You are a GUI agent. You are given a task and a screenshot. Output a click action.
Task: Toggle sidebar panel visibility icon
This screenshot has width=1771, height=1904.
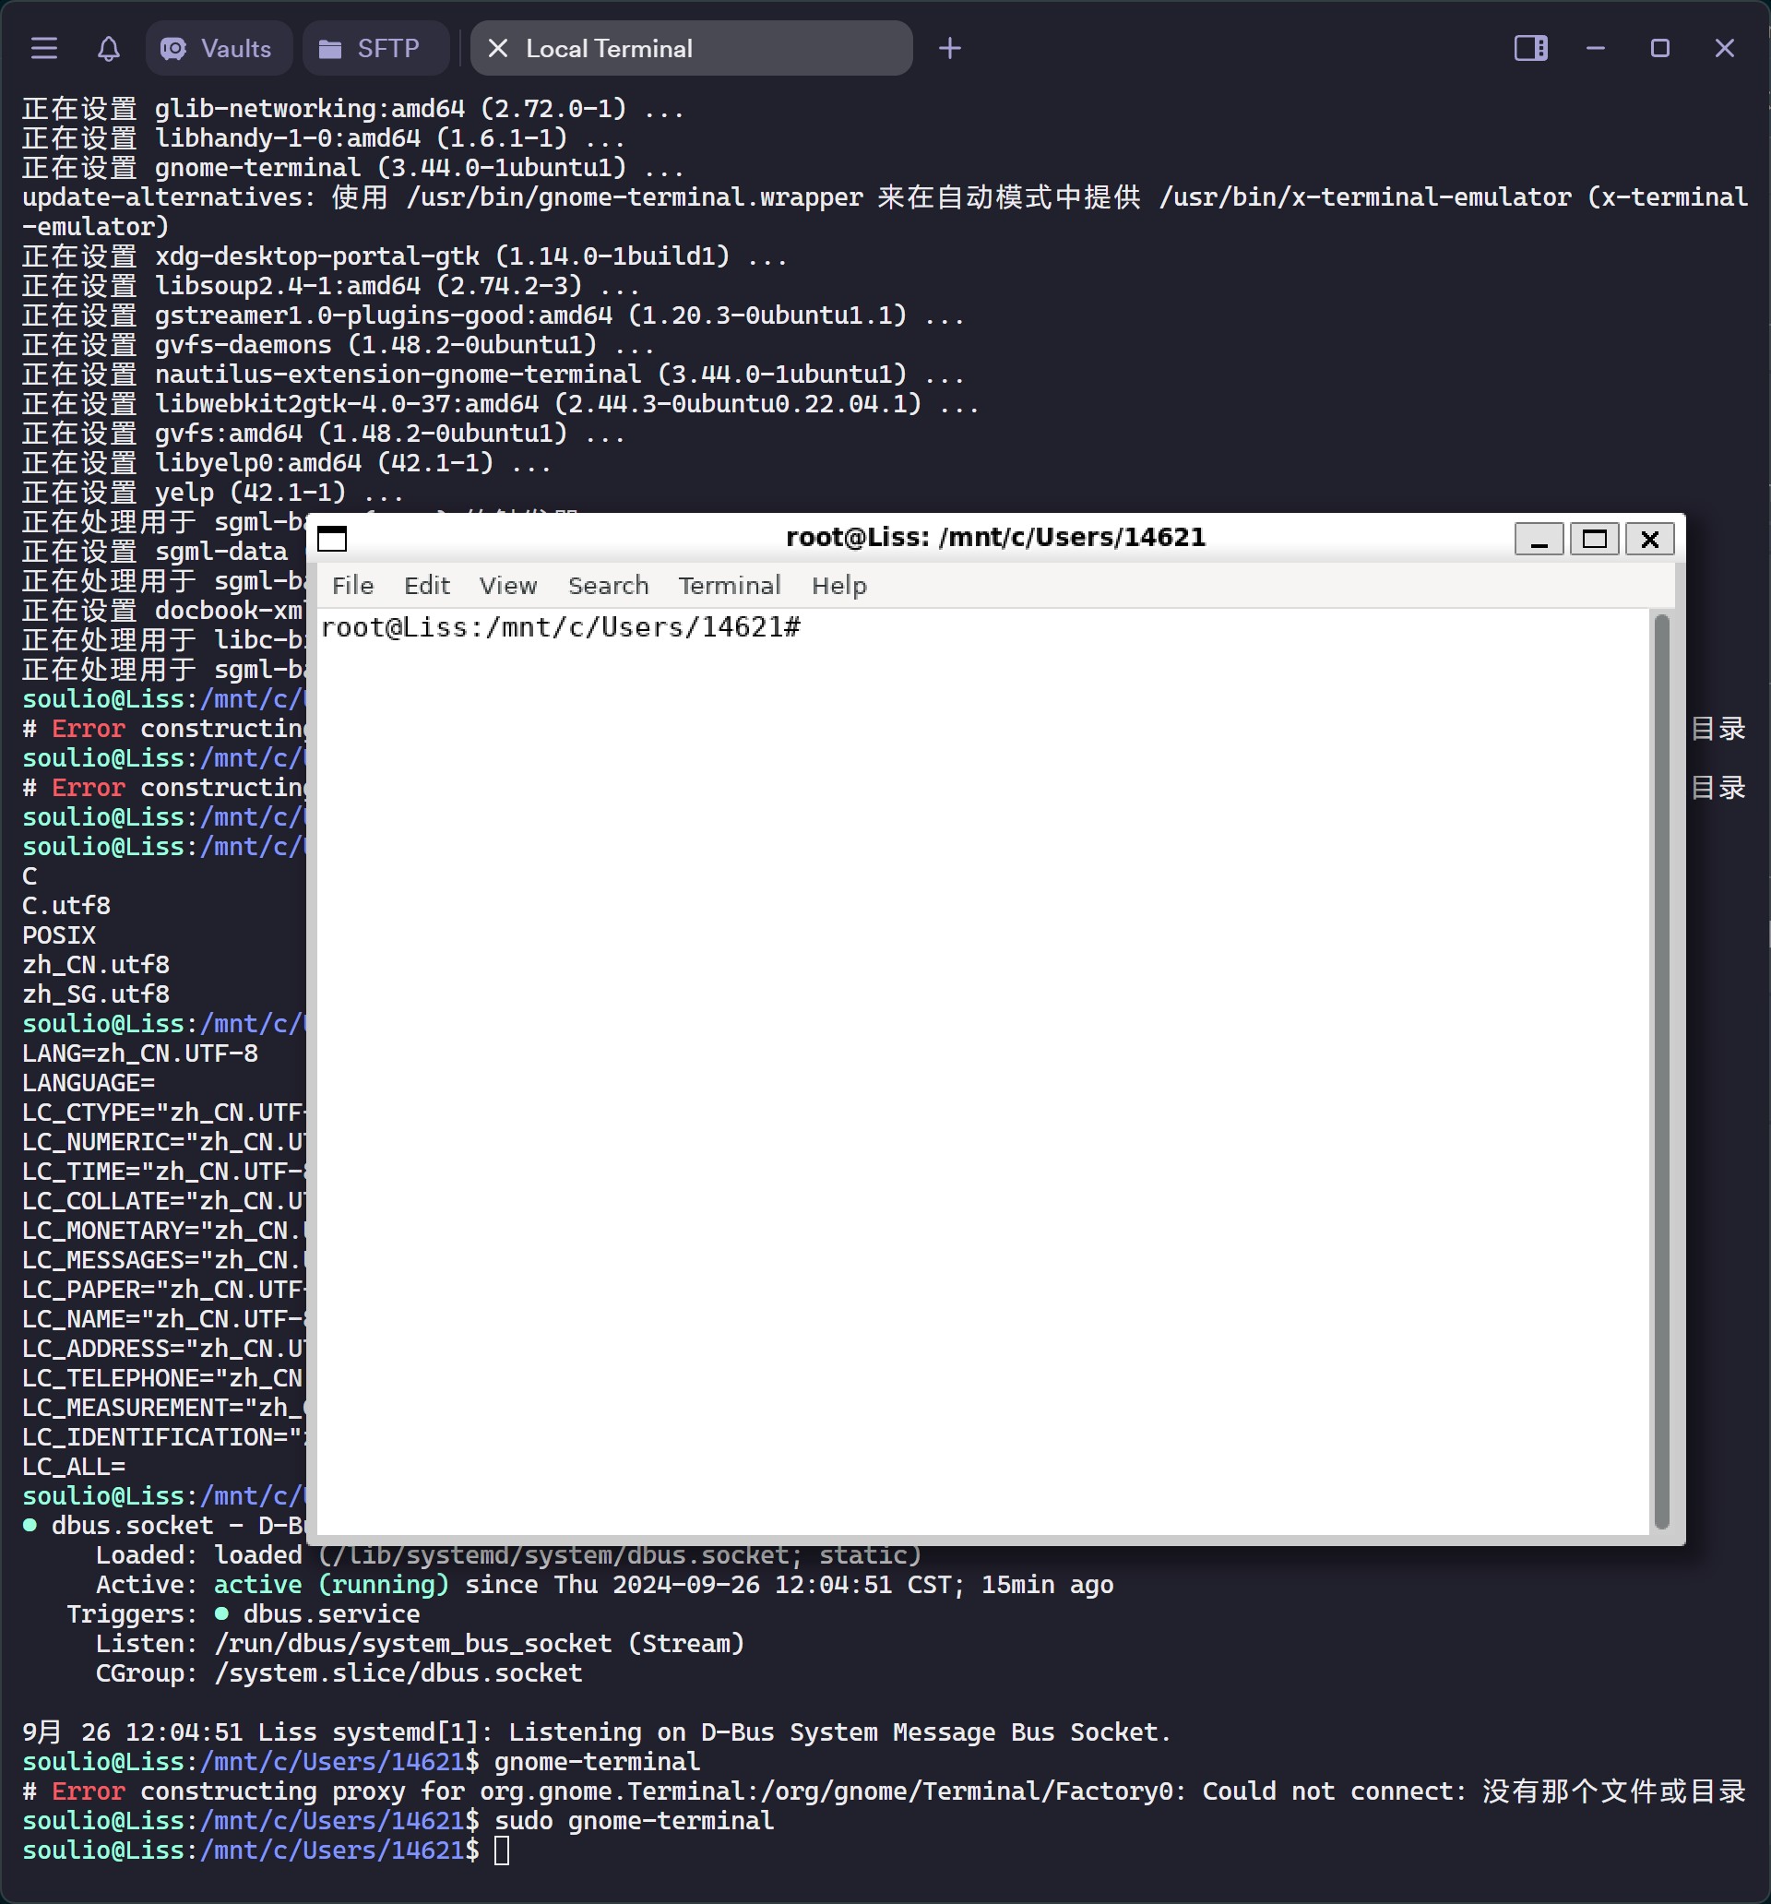[1527, 47]
